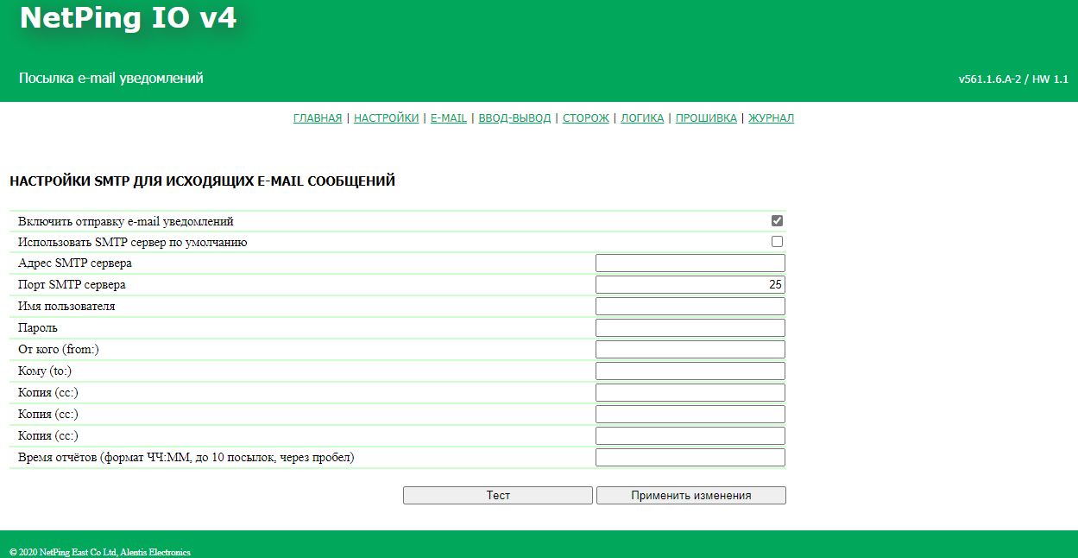1078x558 pixels.
Task: Select the Имя пользователя input field
Action: coord(690,307)
